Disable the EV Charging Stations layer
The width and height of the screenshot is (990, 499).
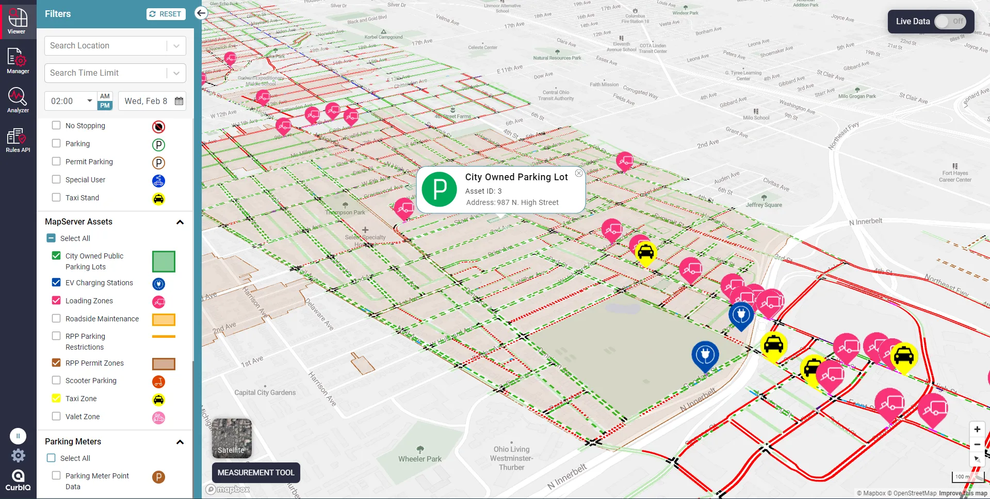click(x=56, y=282)
